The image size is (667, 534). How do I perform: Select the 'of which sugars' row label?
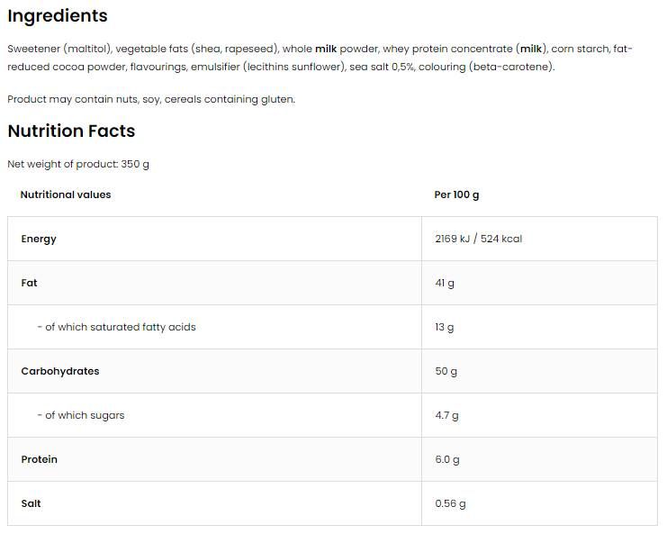point(80,415)
